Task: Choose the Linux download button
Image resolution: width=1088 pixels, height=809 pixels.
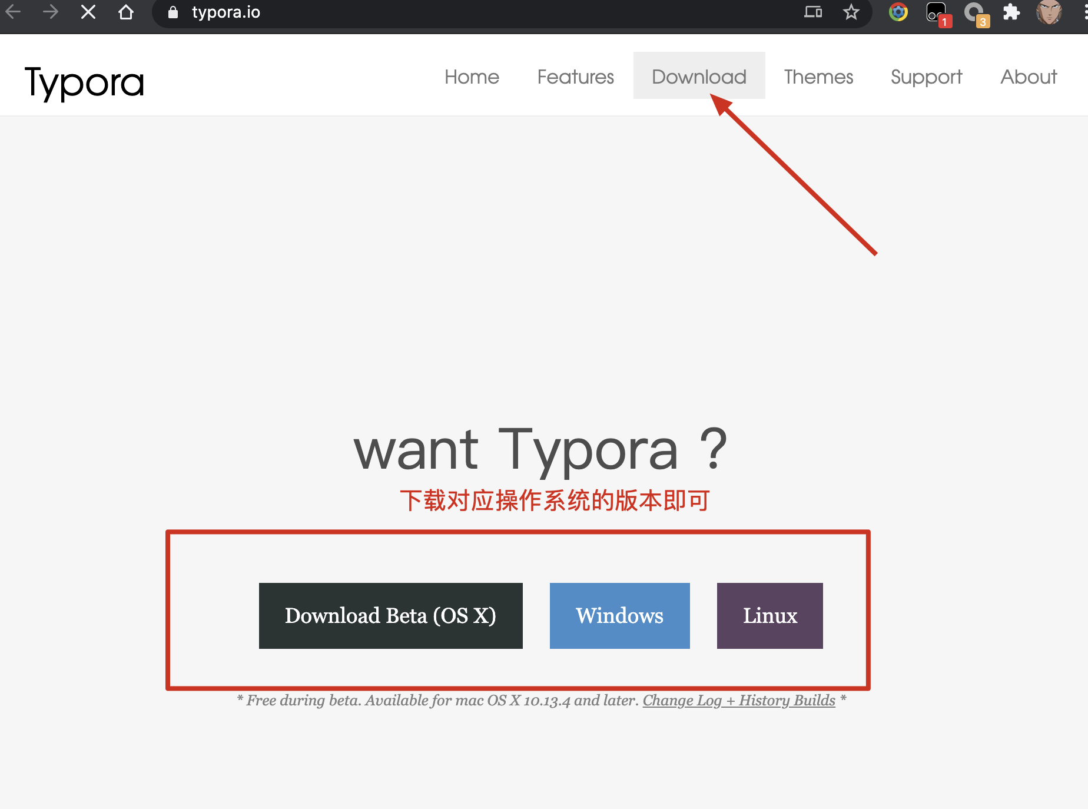Action: 770,616
